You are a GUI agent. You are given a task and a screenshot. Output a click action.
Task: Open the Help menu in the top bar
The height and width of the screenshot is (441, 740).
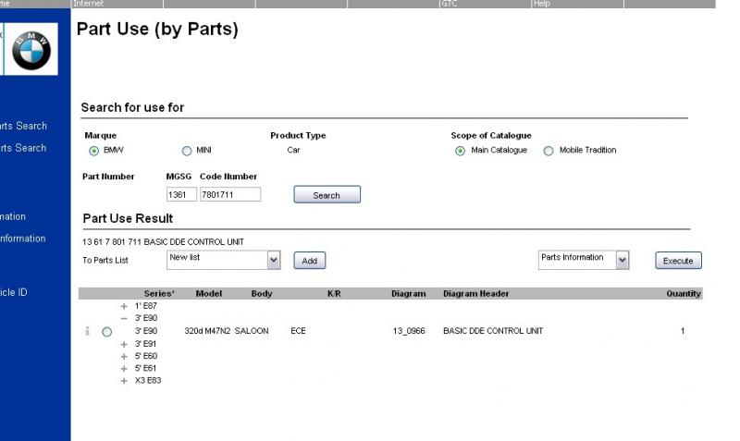click(x=540, y=5)
